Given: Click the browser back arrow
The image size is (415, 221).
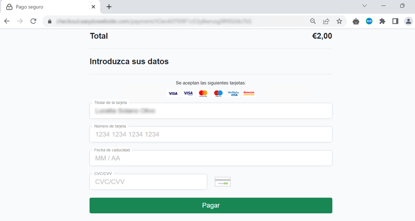Looking at the screenshot, I should [x=7, y=21].
